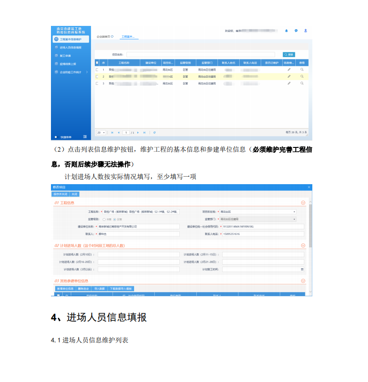
Task: Click the 监管部门 column header
Action: pyautogui.click(x=207, y=63)
